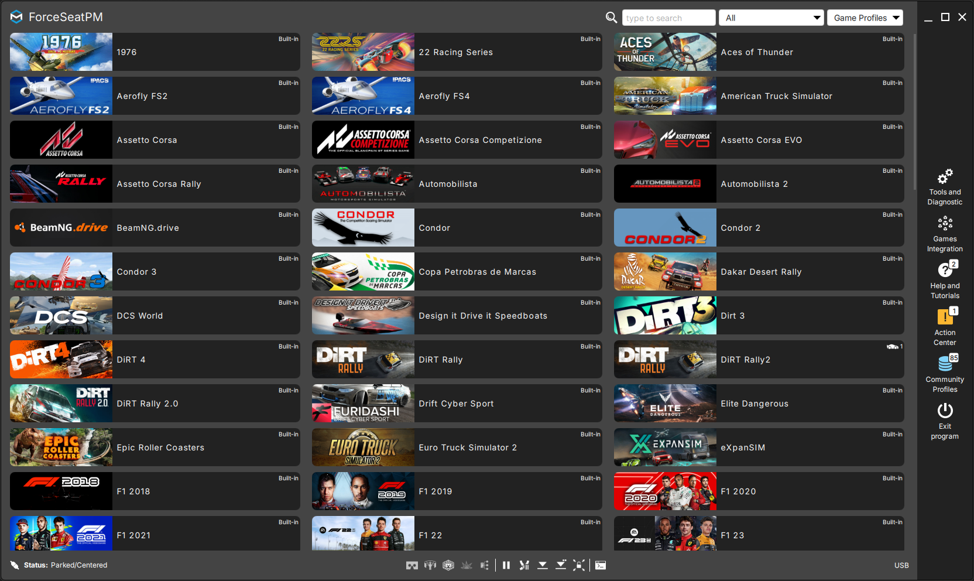Click the network tree device icon
This screenshot has width=974, height=581.
point(485,565)
